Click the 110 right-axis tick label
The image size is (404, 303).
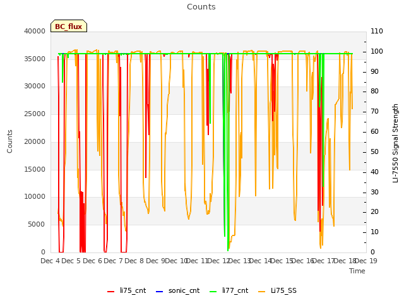[x=377, y=31]
